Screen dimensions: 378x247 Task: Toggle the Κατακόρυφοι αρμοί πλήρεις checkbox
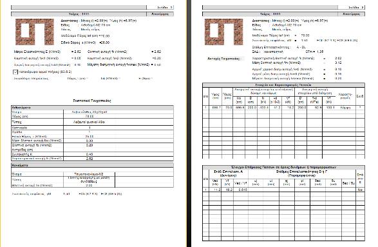15,72
